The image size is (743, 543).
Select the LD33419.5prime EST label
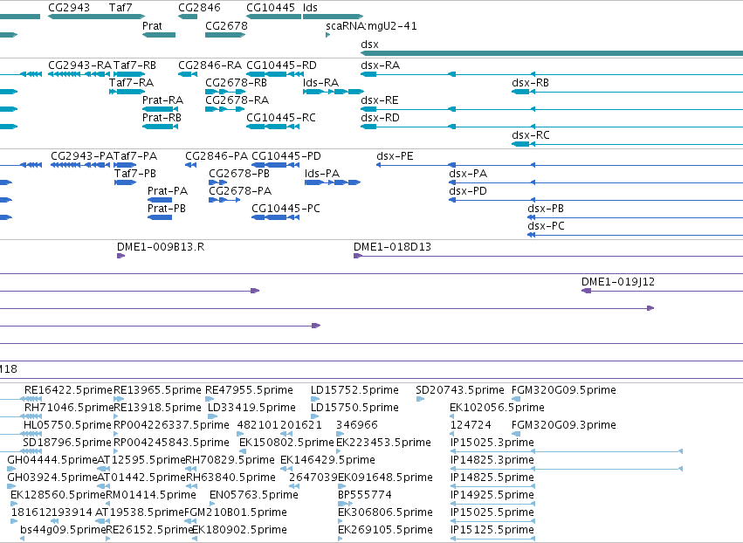click(x=251, y=408)
